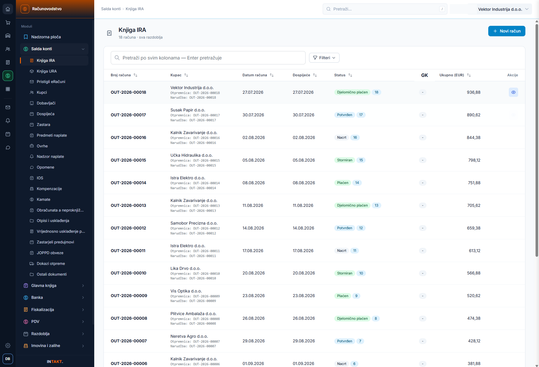
Task: Expand the Razdoblja section
Action: point(54,334)
